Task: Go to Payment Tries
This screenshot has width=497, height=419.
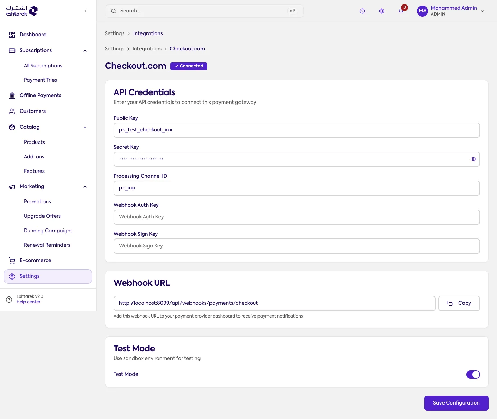Action: [x=40, y=80]
